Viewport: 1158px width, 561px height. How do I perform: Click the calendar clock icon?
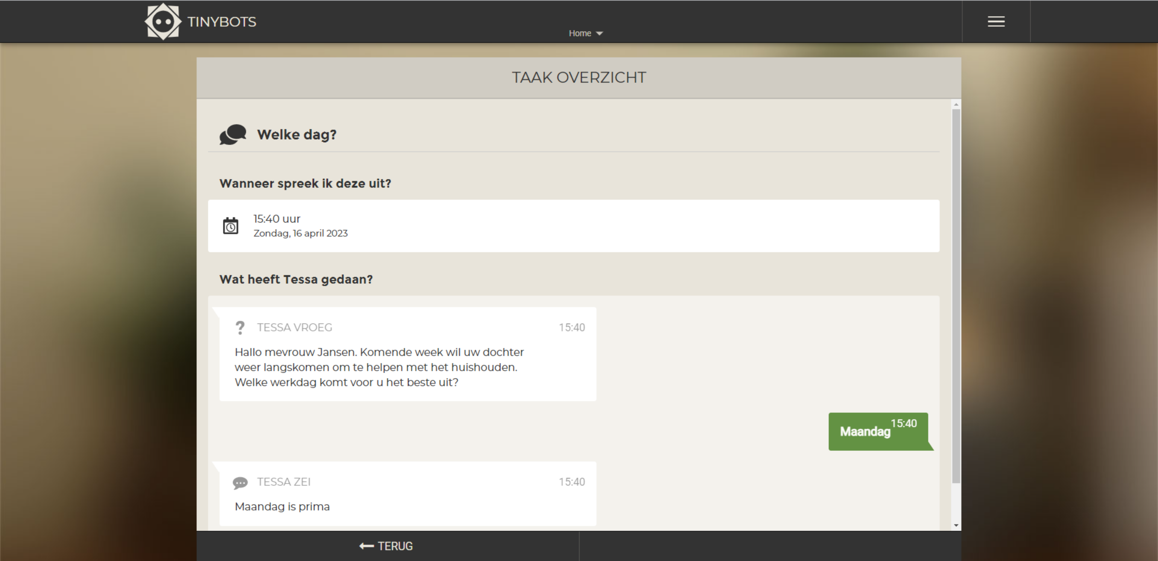[x=231, y=226]
